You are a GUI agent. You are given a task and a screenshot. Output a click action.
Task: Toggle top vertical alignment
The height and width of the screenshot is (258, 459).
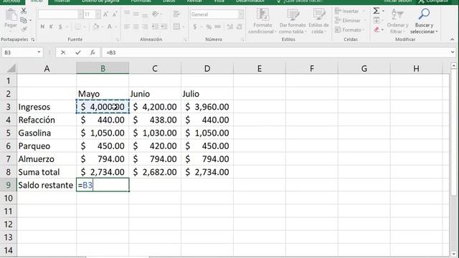(x=127, y=14)
